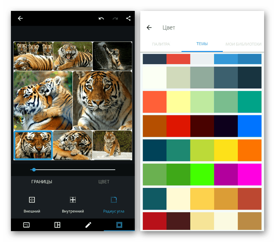
Task: Select the corner radius (Радиус угла) icon
Action: point(114,200)
